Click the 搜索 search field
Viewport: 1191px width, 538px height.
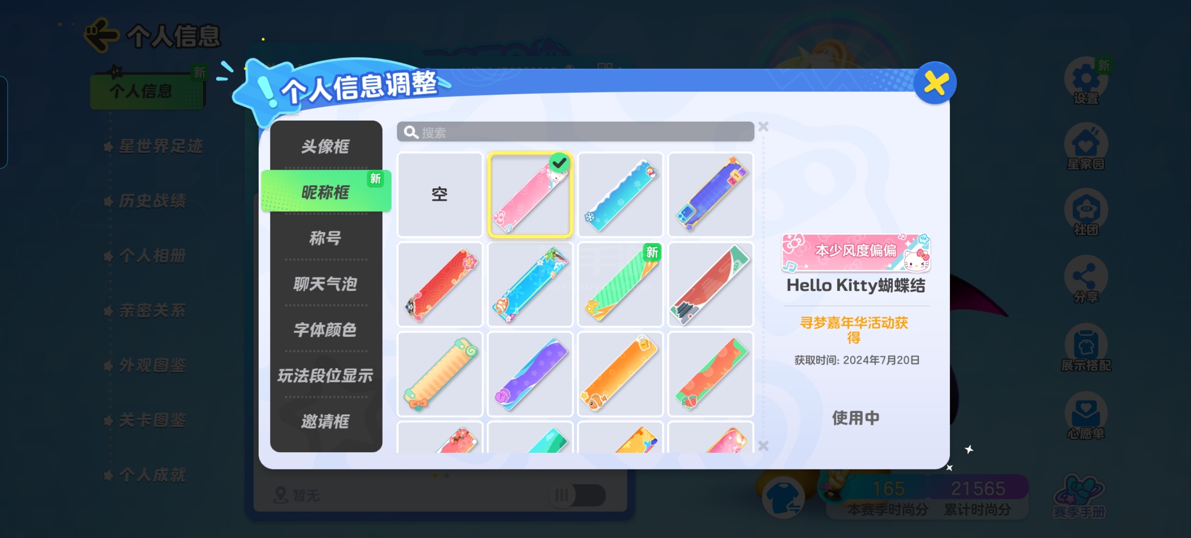pyautogui.click(x=575, y=132)
